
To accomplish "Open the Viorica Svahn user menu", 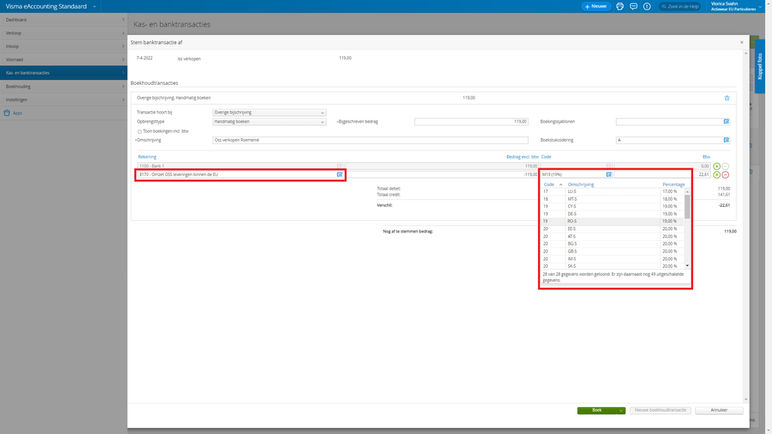I will pyautogui.click(x=736, y=6).
